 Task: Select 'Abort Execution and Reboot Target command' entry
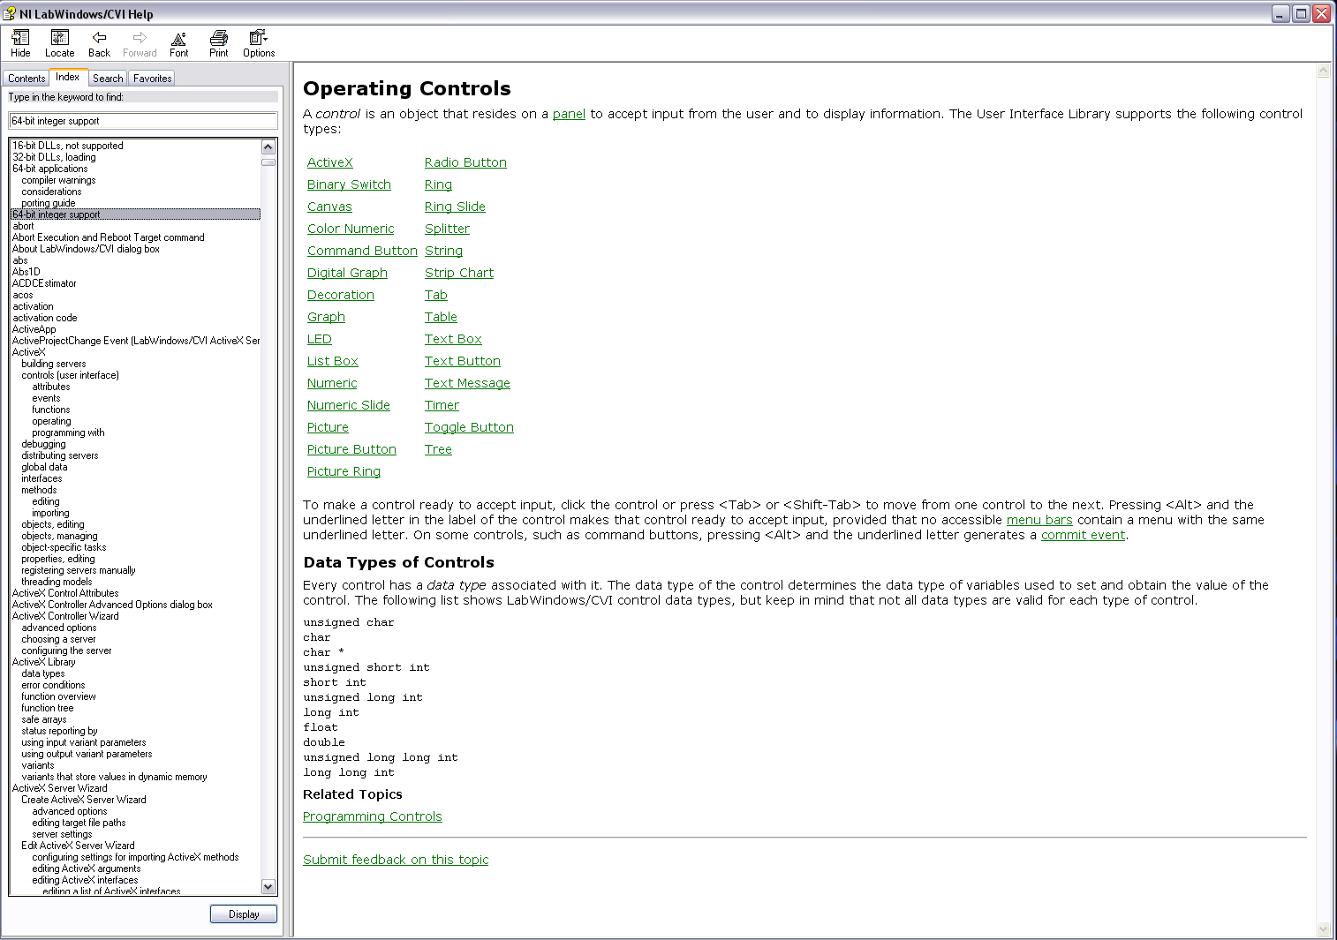point(109,237)
